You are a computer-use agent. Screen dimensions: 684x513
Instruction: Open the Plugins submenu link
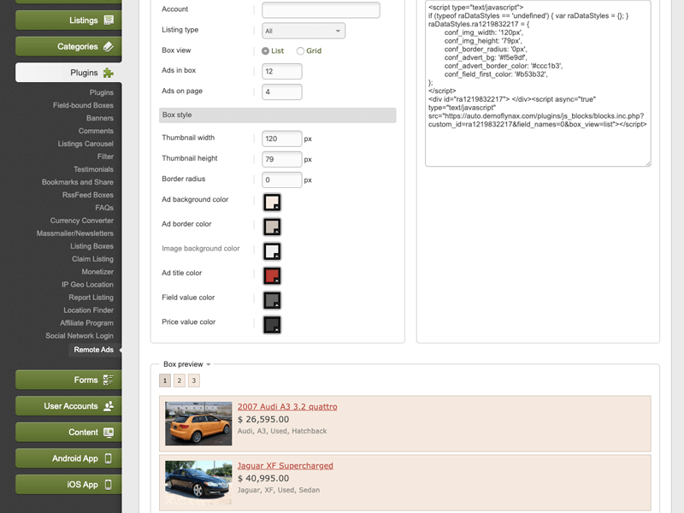coord(101,92)
